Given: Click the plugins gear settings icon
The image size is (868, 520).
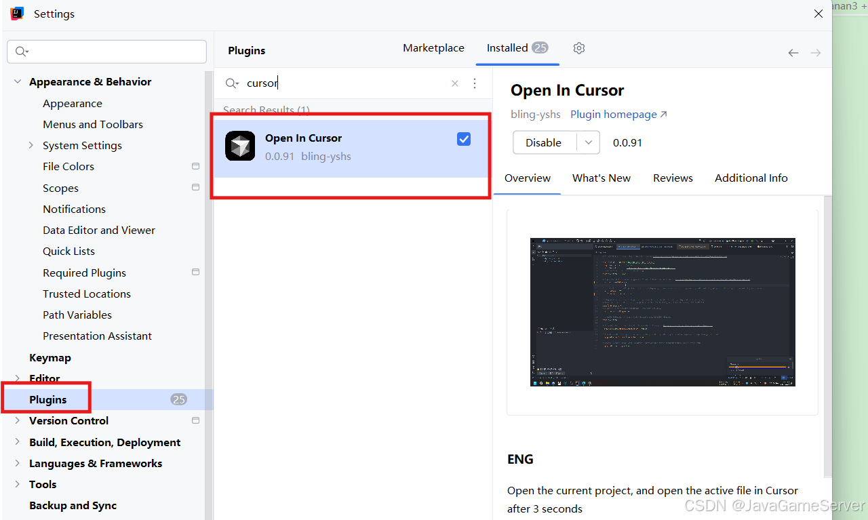Looking at the screenshot, I should (x=578, y=48).
